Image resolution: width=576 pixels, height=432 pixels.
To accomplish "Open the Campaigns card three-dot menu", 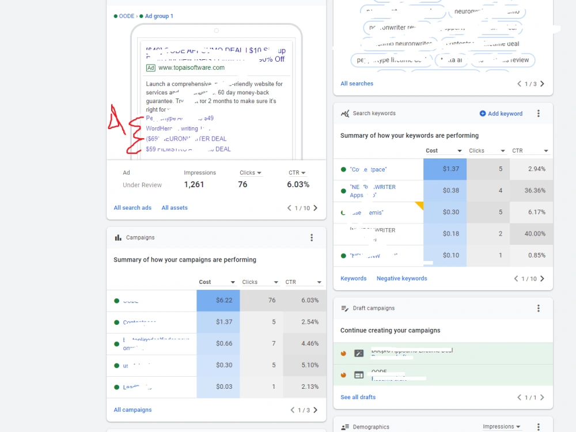I will pos(312,238).
